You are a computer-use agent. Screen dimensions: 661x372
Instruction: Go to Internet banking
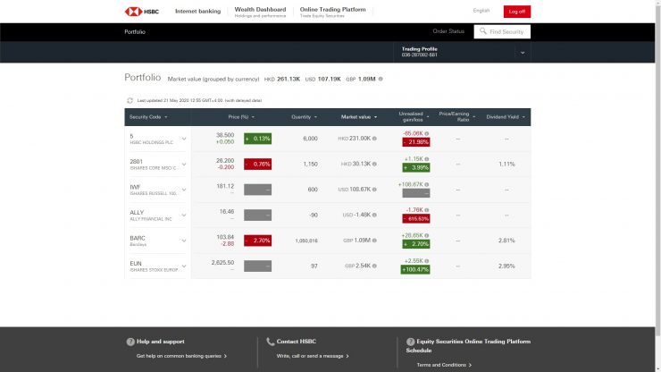(x=197, y=11)
